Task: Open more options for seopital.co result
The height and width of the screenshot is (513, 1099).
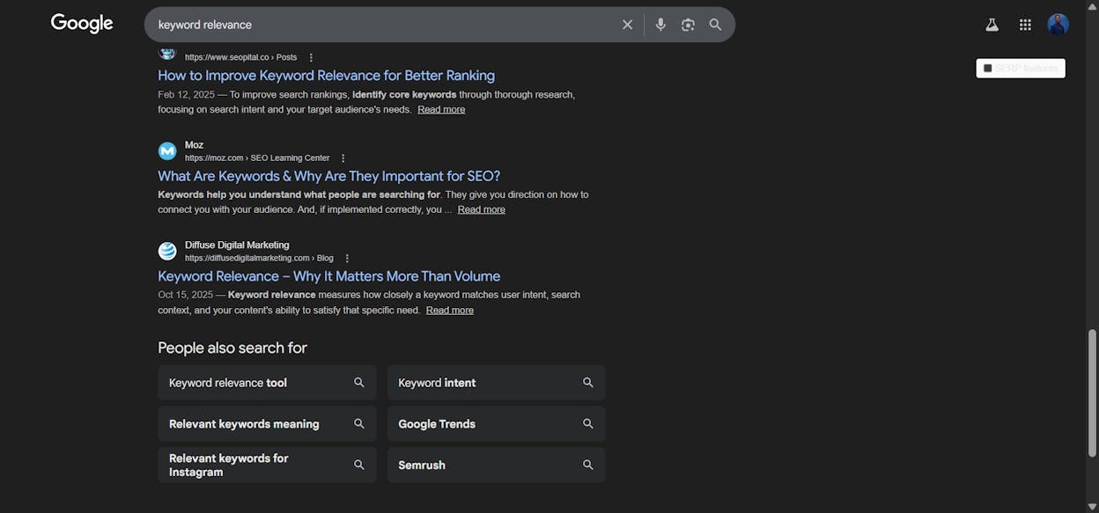Action: [x=311, y=57]
